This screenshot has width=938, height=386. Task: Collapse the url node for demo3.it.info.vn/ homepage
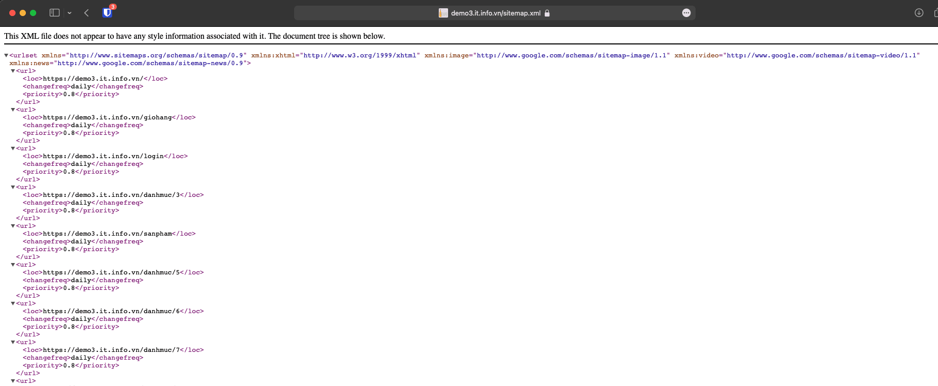tap(13, 71)
